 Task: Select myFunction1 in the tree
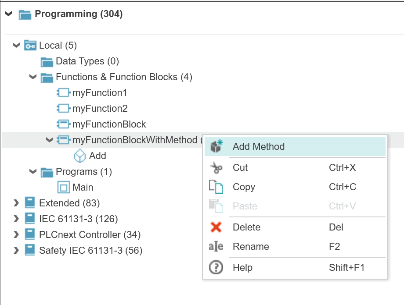(x=100, y=93)
